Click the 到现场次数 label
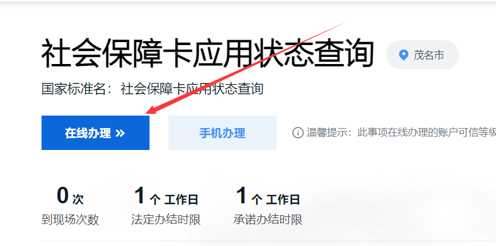The height and width of the screenshot is (246, 496). 70,219
